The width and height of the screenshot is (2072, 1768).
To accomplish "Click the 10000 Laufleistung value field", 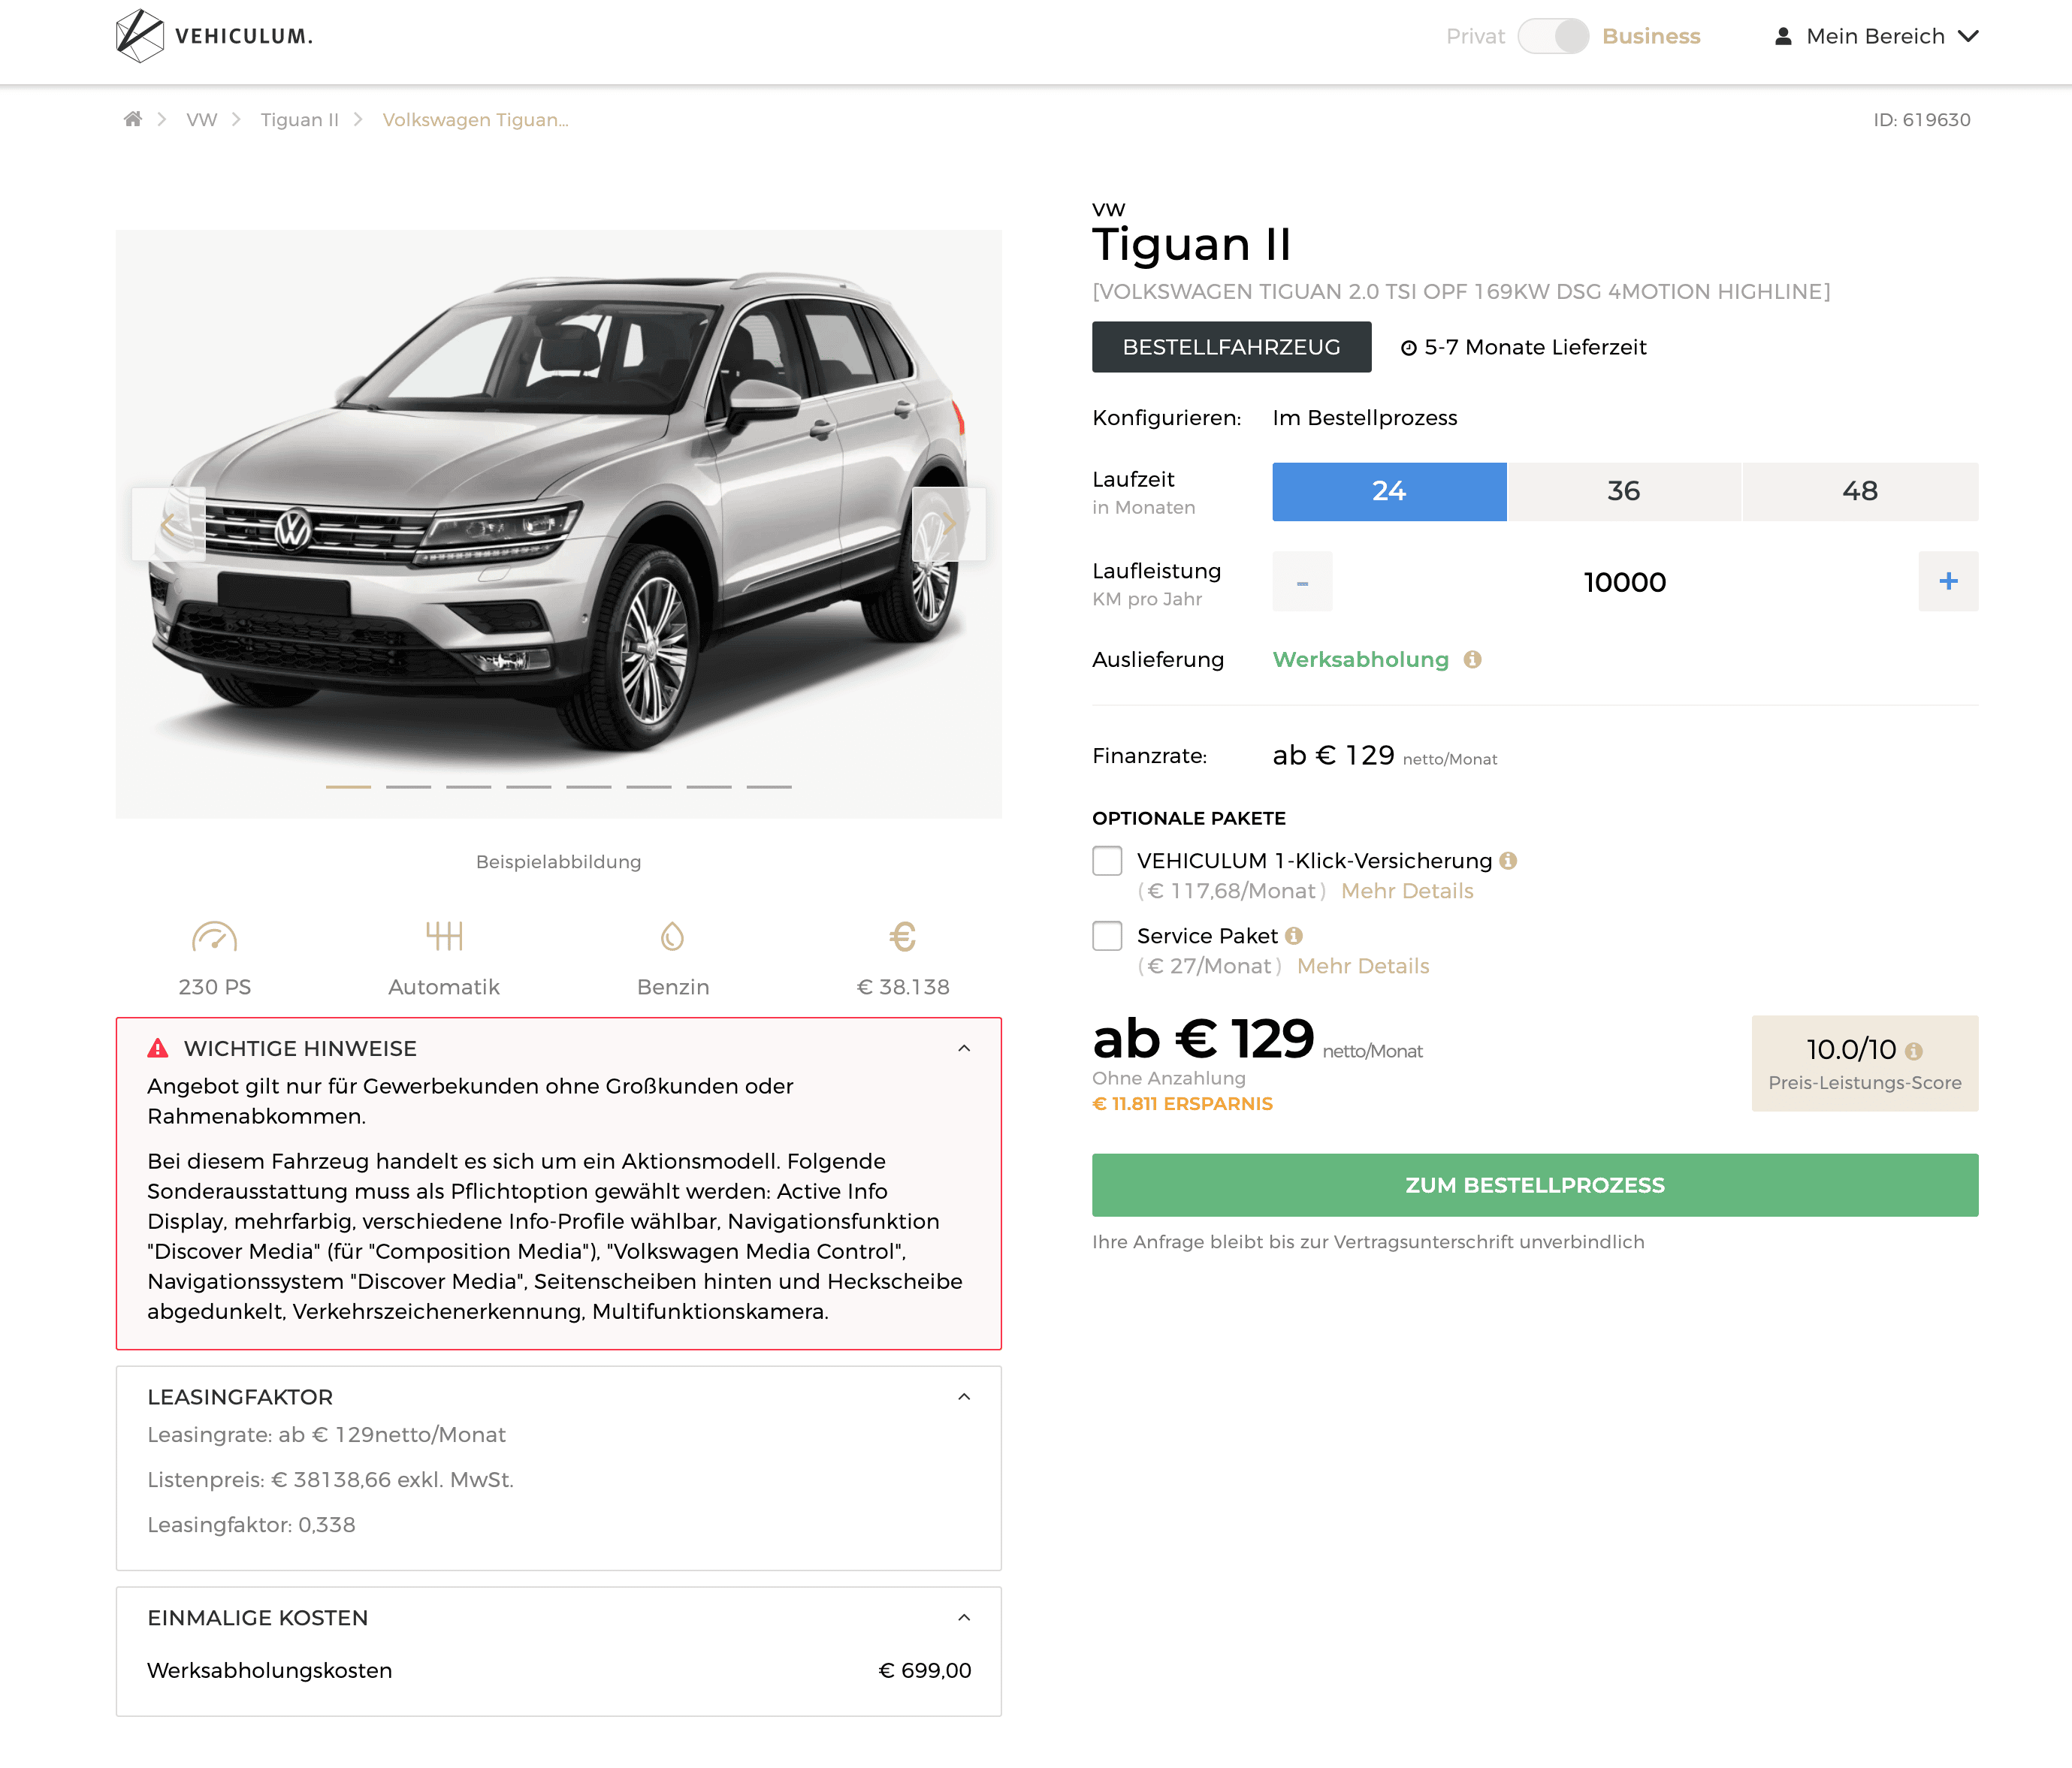I will click(1625, 581).
